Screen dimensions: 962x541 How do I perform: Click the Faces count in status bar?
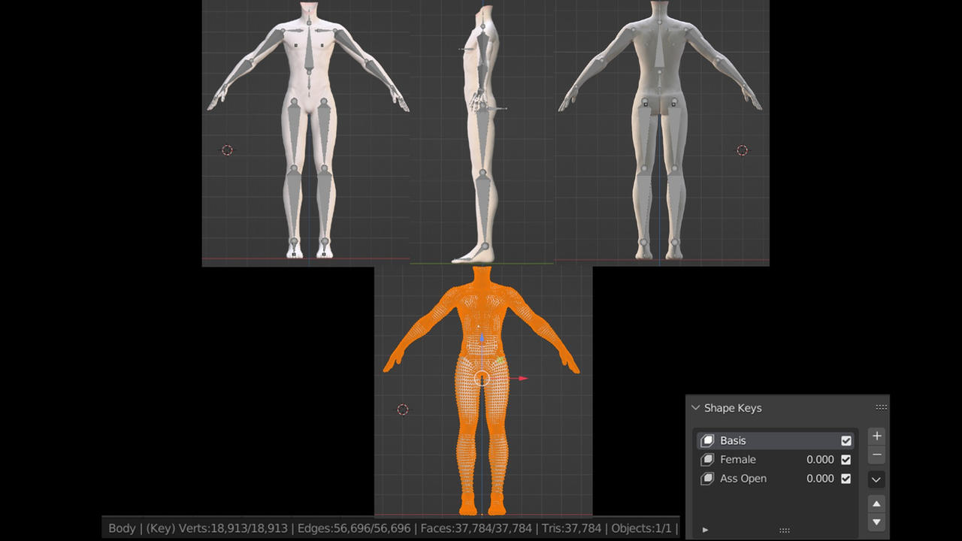coord(476,528)
